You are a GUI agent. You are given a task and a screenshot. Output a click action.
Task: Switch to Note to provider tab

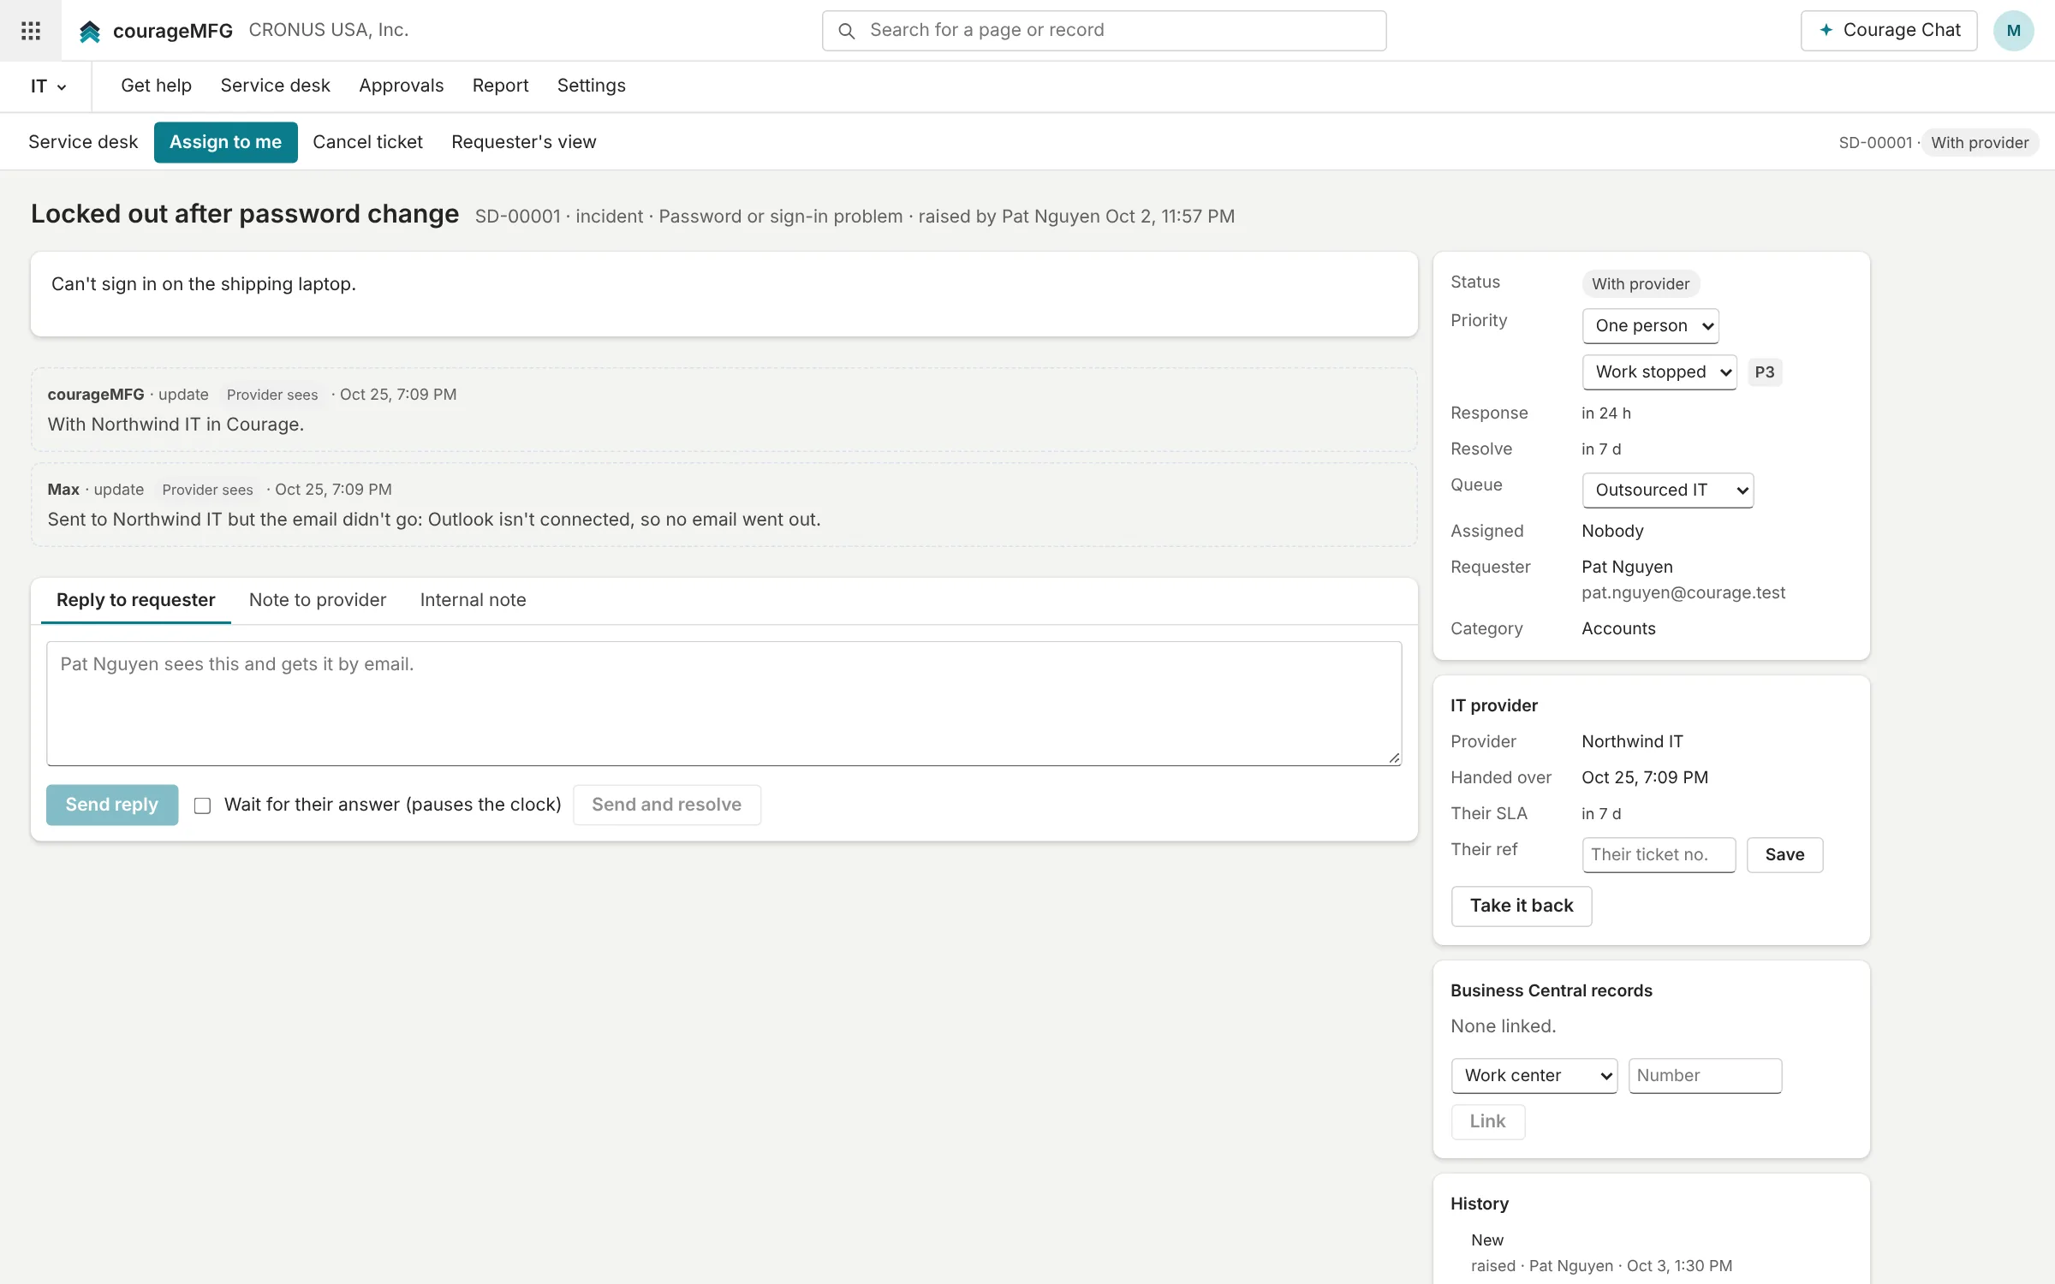(317, 600)
